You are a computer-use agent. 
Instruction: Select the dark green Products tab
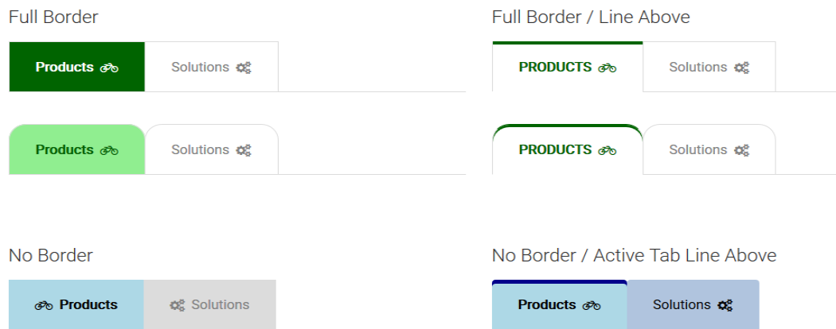[76, 67]
